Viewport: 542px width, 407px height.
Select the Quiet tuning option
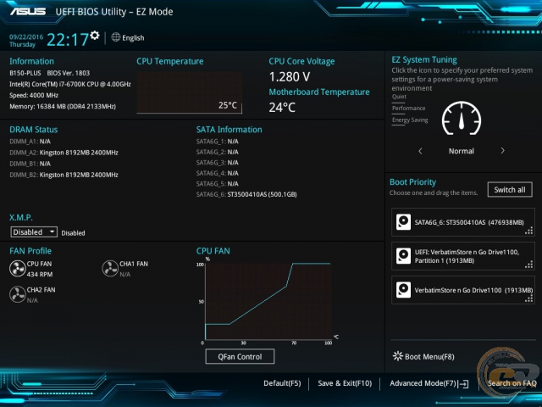click(x=399, y=97)
